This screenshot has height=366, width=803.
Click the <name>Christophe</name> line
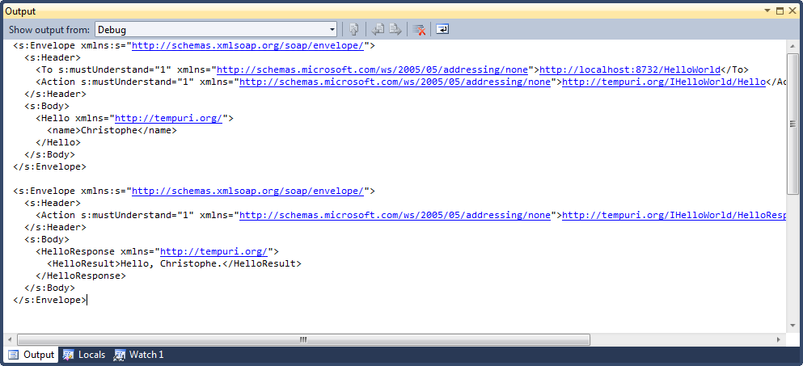(x=112, y=131)
